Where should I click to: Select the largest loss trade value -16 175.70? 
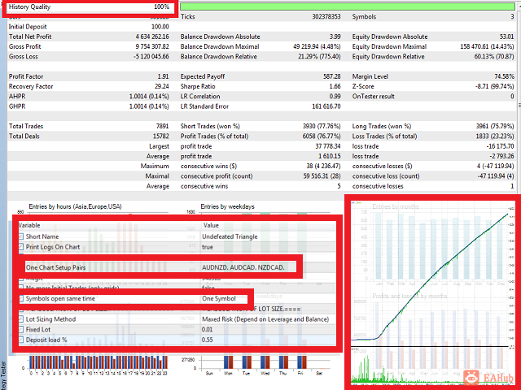(x=500, y=146)
